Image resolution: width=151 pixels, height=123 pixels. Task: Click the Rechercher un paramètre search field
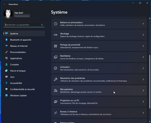24,25
